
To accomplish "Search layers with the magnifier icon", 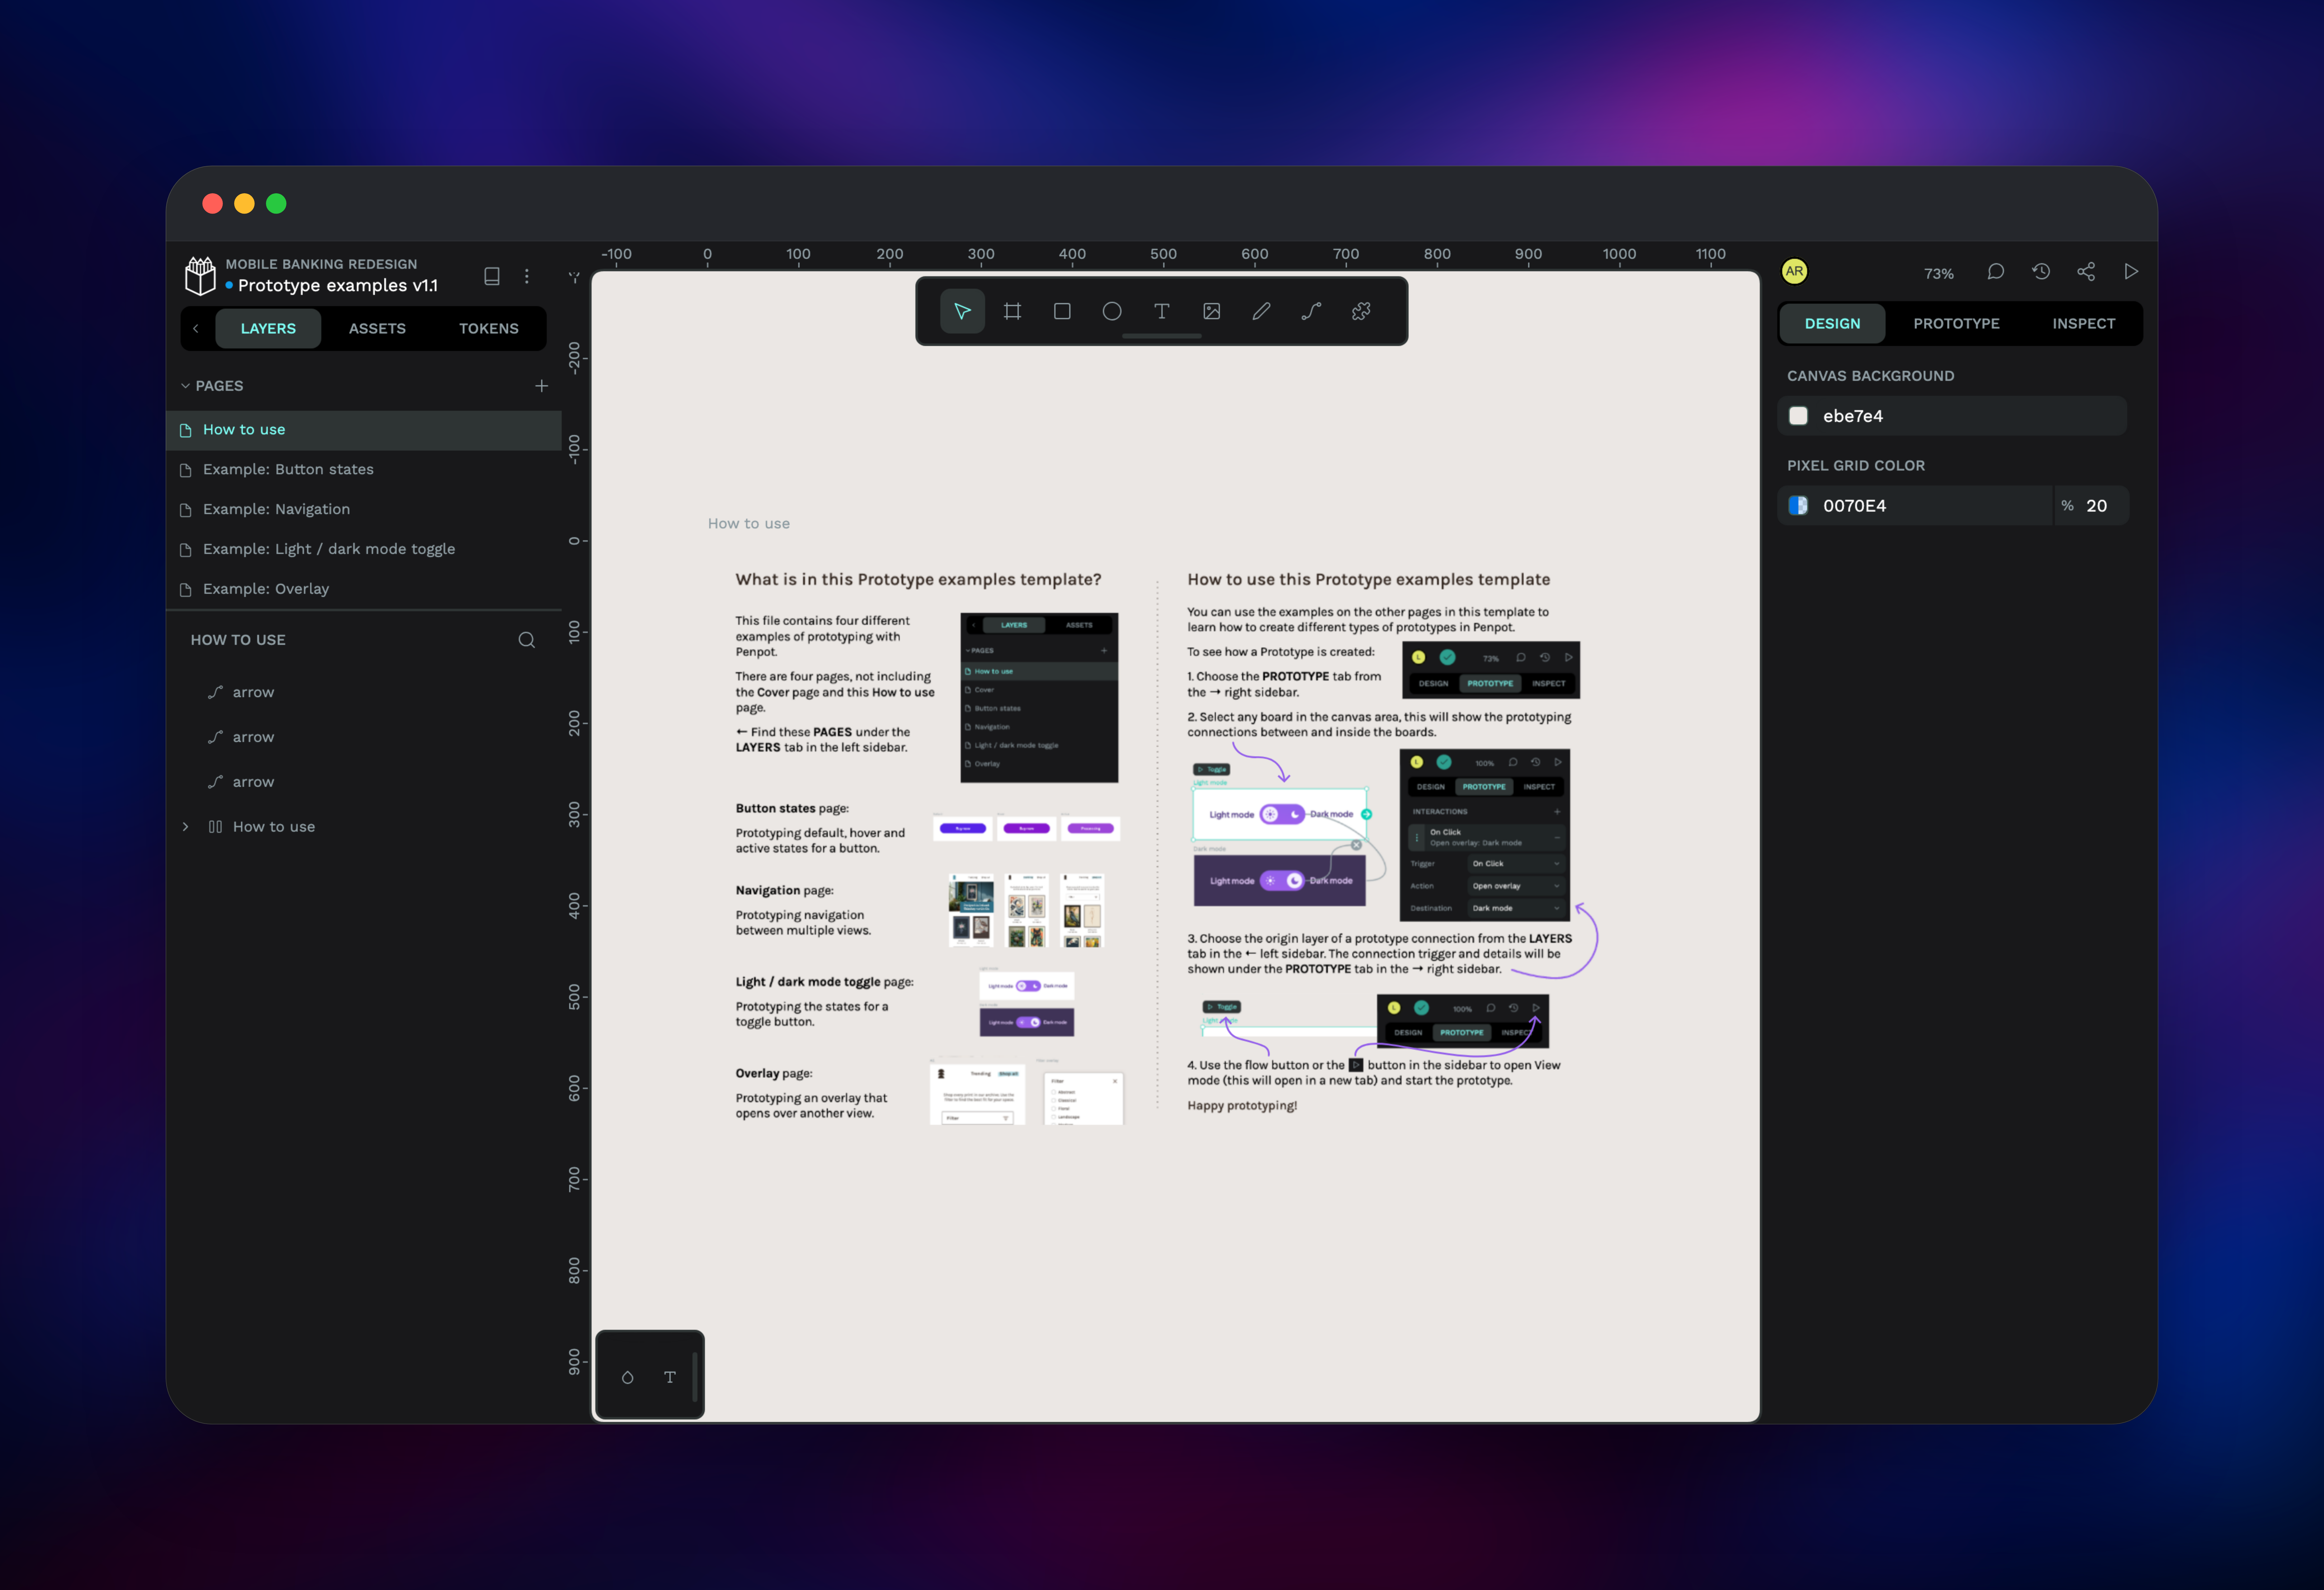I will 527,640.
